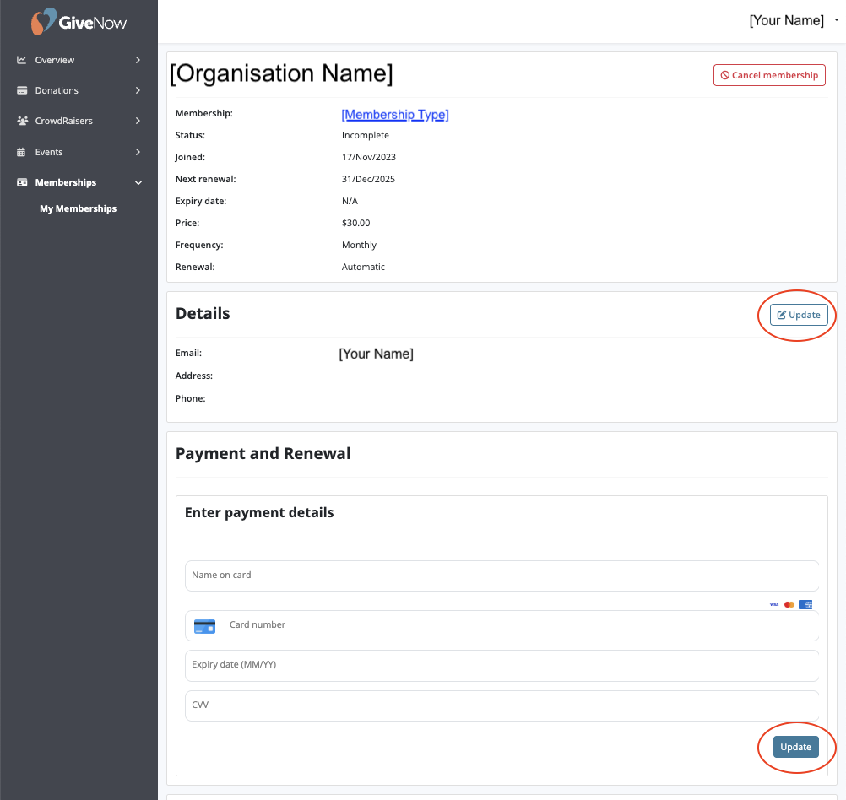Click the Donations card icon
Screen dimensions: 846x800
[22, 90]
